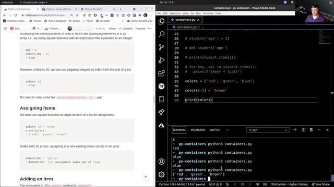Click Spotify previous track in status bar

click(235, 184)
